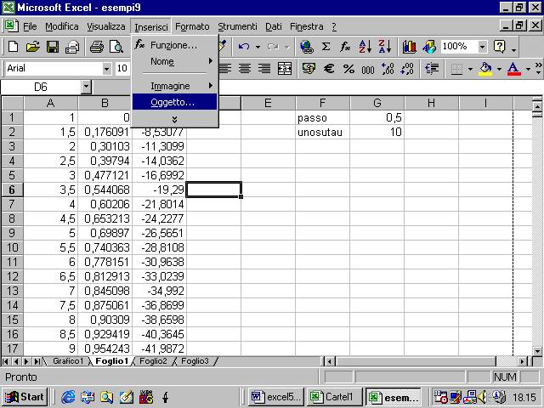
Task: Expand the Inserisci menu with the double chevron
Action: 174,119
